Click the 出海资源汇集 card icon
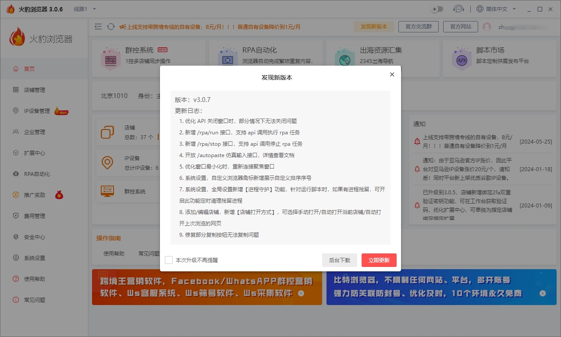 click(x=345, y=58)
